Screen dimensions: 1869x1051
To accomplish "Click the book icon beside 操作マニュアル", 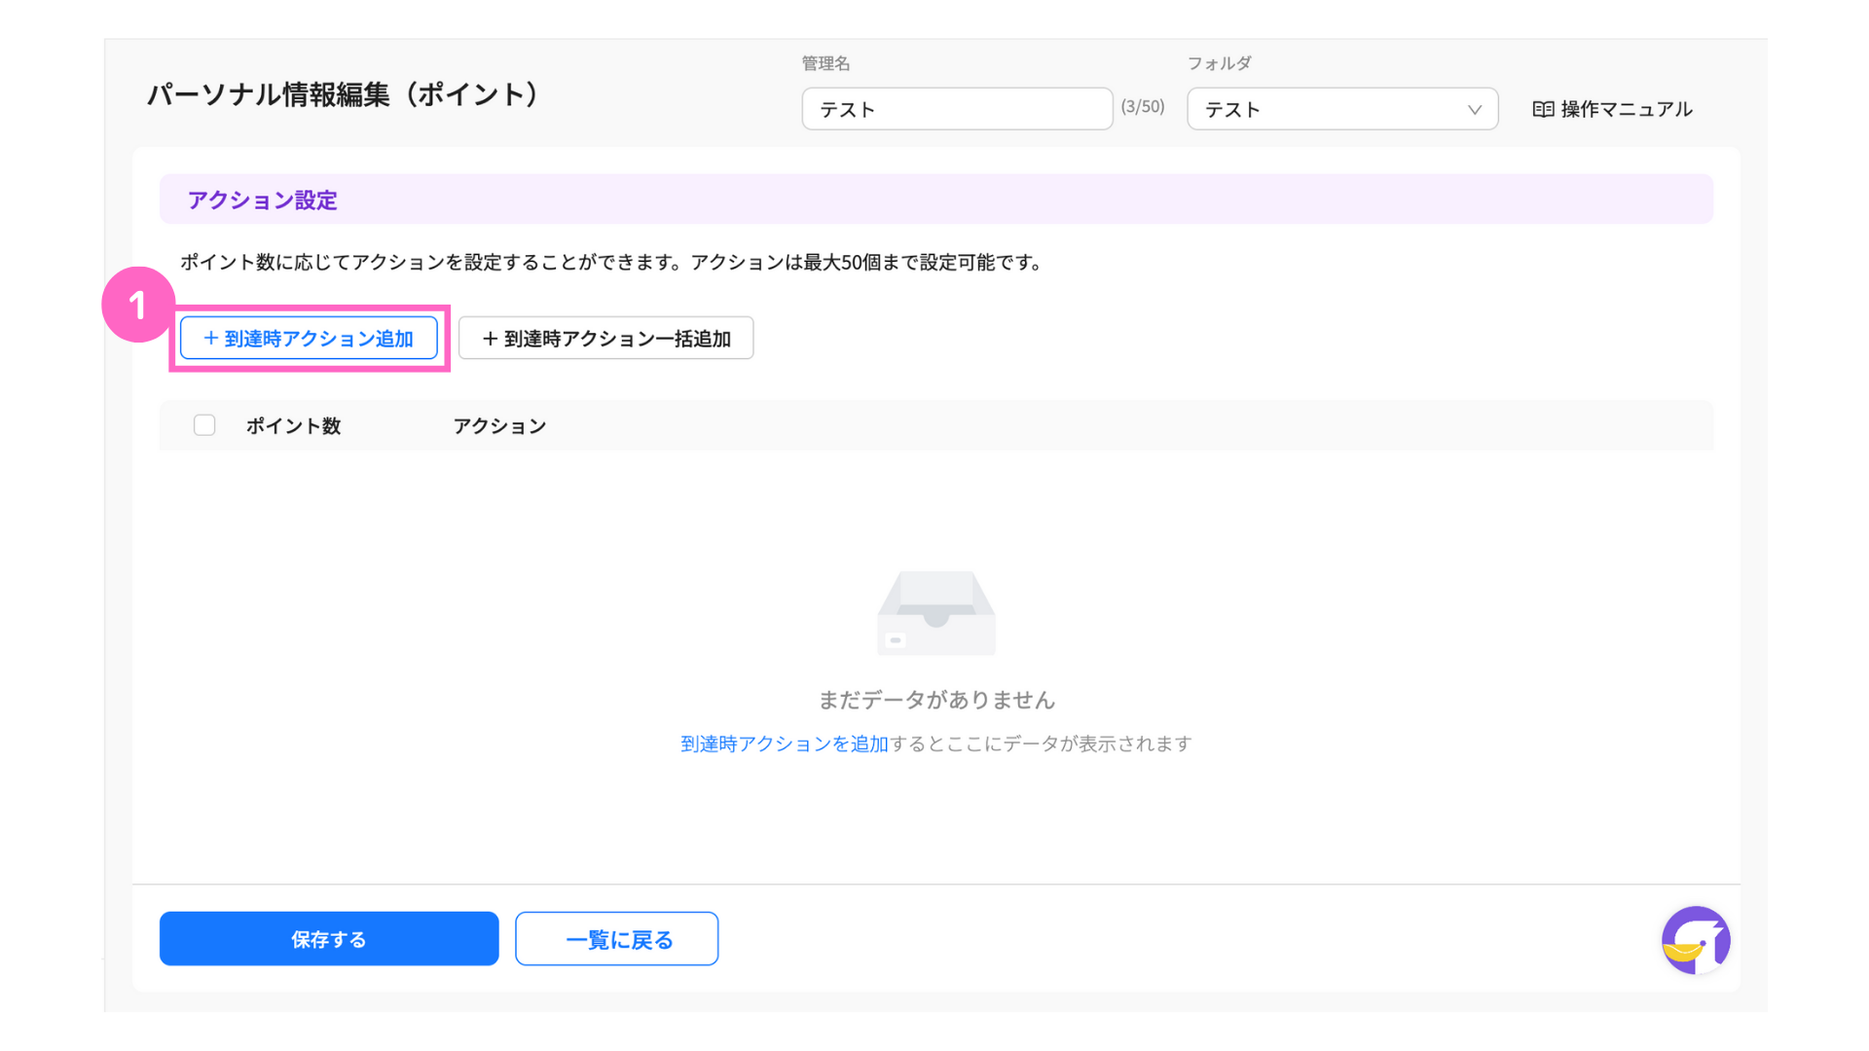I will [1543, 109].
